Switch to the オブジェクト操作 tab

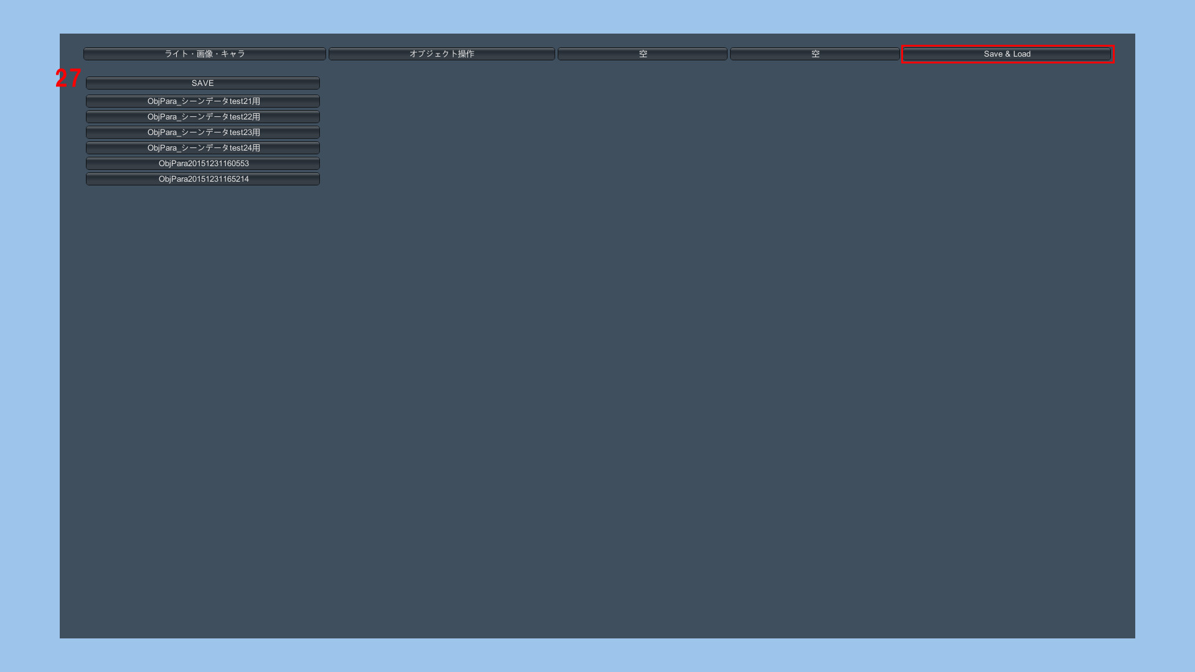click(x=442, y=54)
